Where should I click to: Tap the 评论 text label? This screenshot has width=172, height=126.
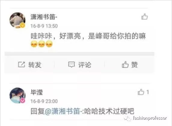pos(85,65)
